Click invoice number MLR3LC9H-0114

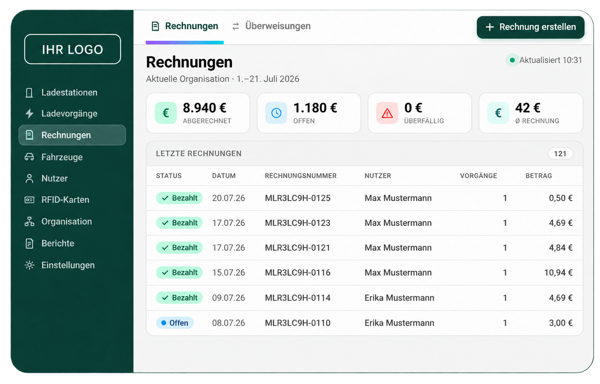(297, 298)
